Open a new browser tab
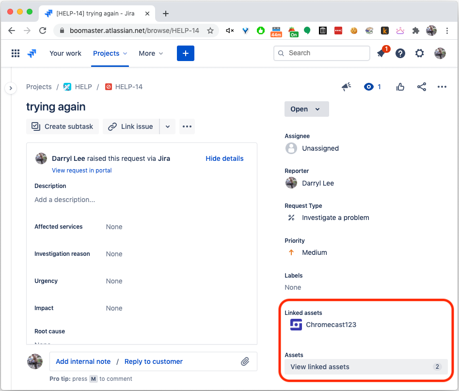The image size is (459, 391). click(x=166, y=14)
